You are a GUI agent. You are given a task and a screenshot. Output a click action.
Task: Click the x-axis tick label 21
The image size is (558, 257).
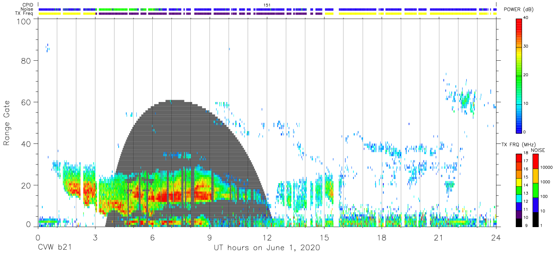439,238
